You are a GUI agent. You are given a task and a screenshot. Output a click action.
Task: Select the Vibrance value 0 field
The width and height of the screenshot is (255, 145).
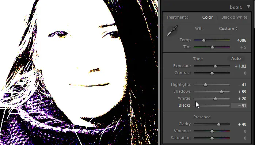click(x=245, y=131)
